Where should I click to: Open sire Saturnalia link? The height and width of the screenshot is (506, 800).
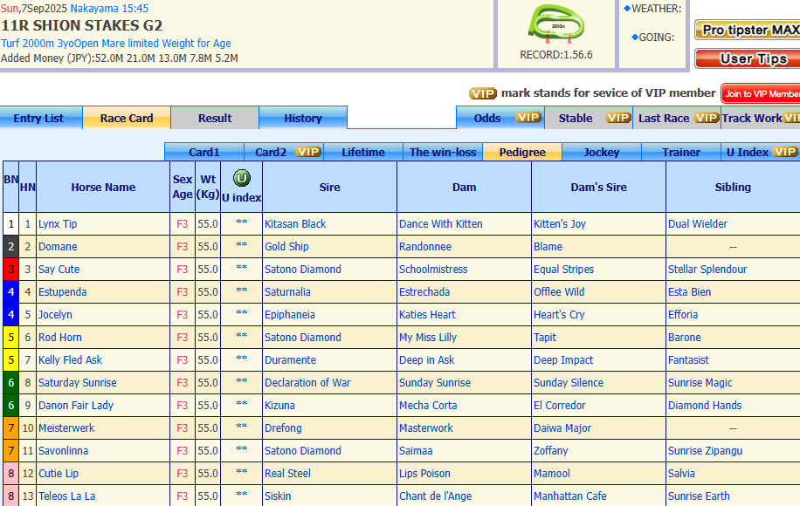point(287,292)
